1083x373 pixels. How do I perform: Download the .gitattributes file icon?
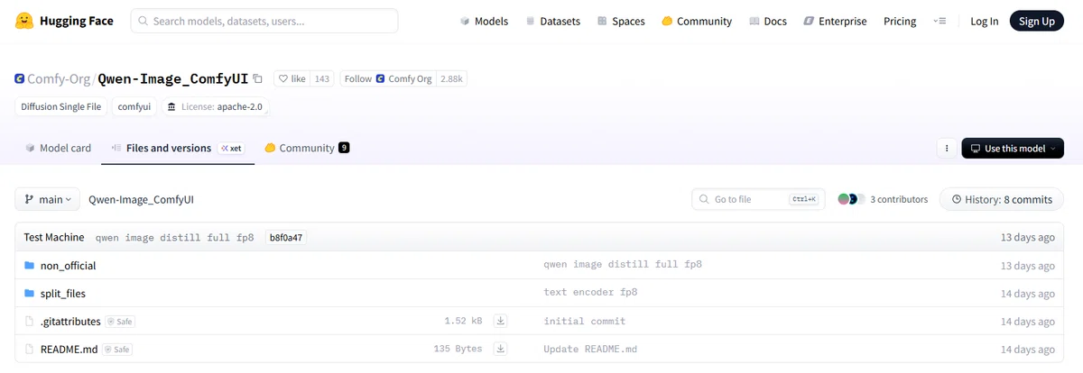(x=501, y=321)
